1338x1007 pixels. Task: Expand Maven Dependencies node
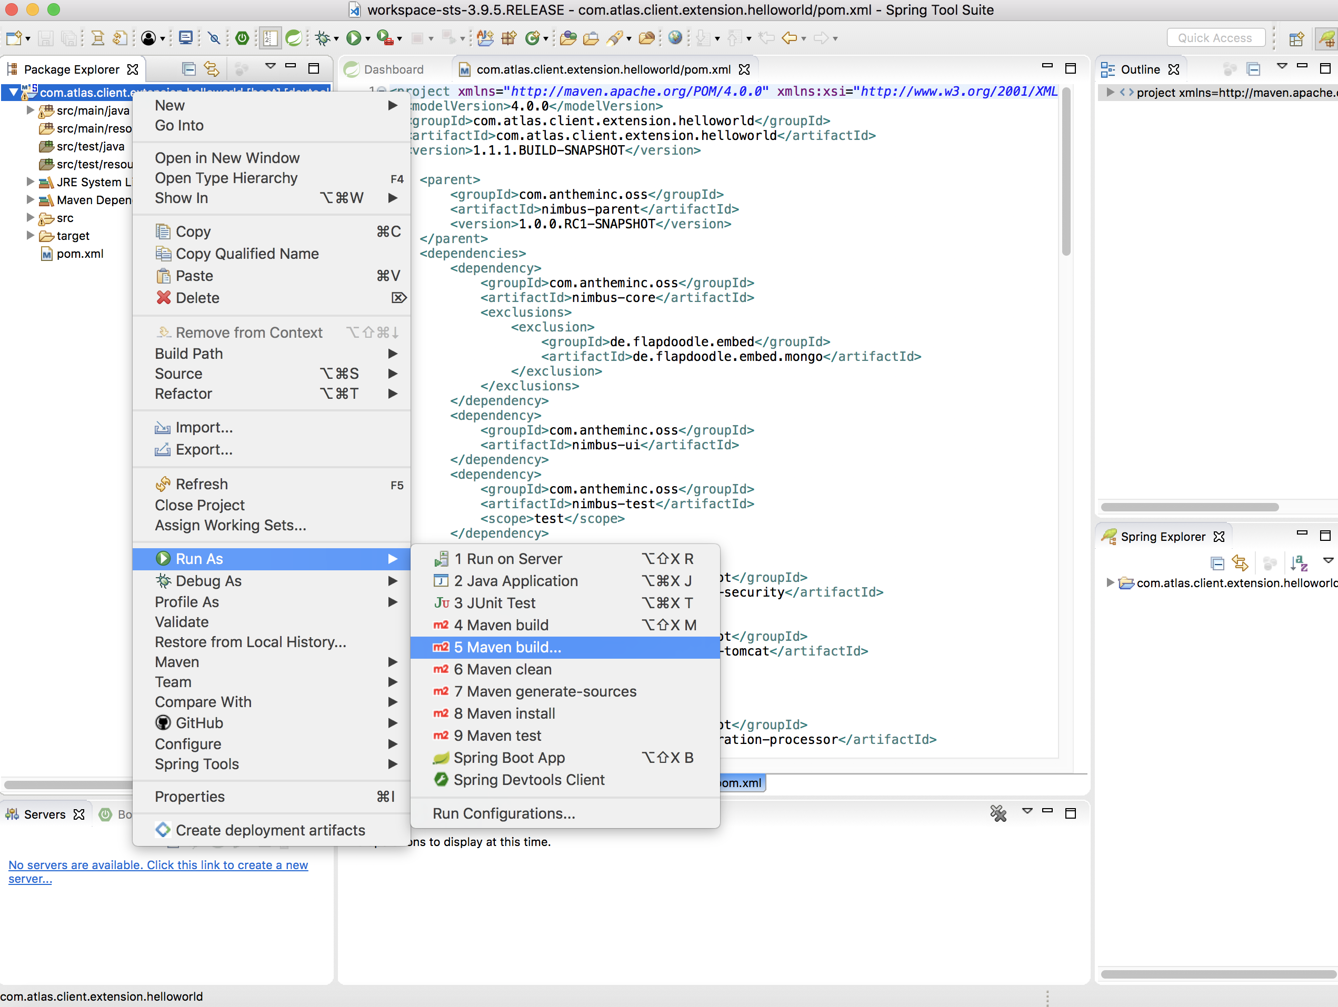point(29,199)
